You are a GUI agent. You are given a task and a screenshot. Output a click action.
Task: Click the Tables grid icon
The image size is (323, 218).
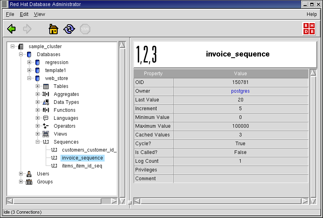pos(46,86)
